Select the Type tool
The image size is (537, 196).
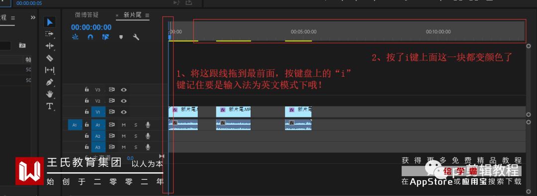point(50,106)
